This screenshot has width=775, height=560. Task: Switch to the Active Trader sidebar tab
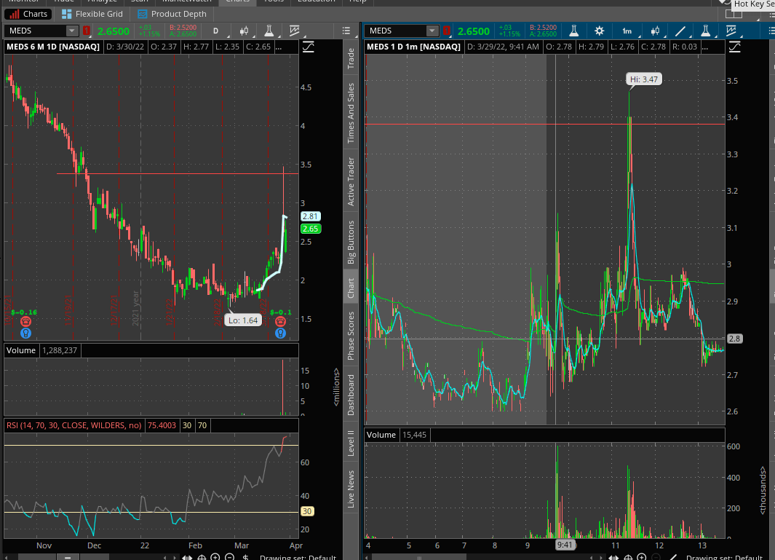351,181
